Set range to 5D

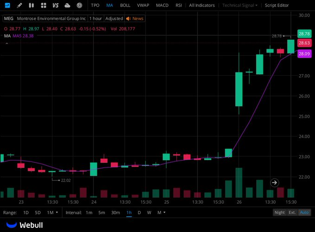click(x=38, y=213)
